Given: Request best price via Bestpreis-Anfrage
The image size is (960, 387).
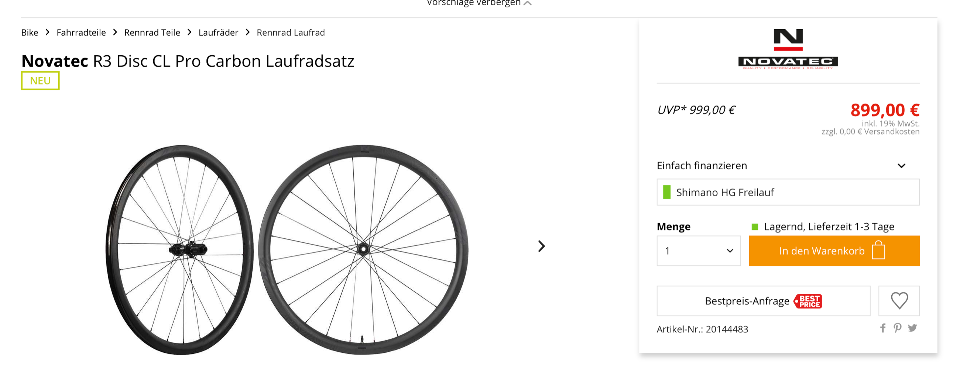Looking at the screenshot, I should pos(747,301).
